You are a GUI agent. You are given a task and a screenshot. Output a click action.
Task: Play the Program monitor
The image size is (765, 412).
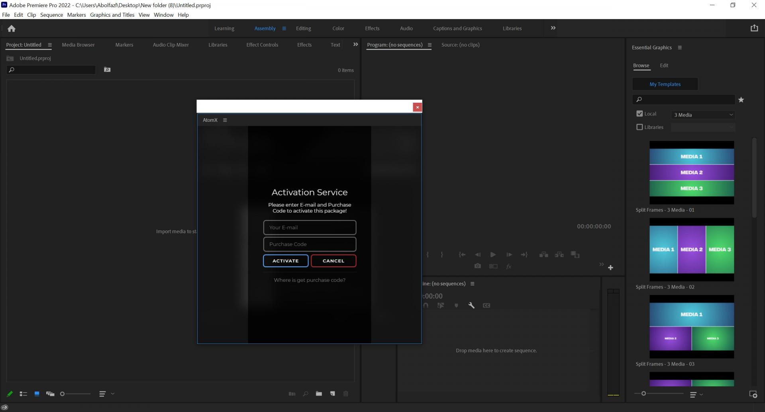click(x=493, y=254)
